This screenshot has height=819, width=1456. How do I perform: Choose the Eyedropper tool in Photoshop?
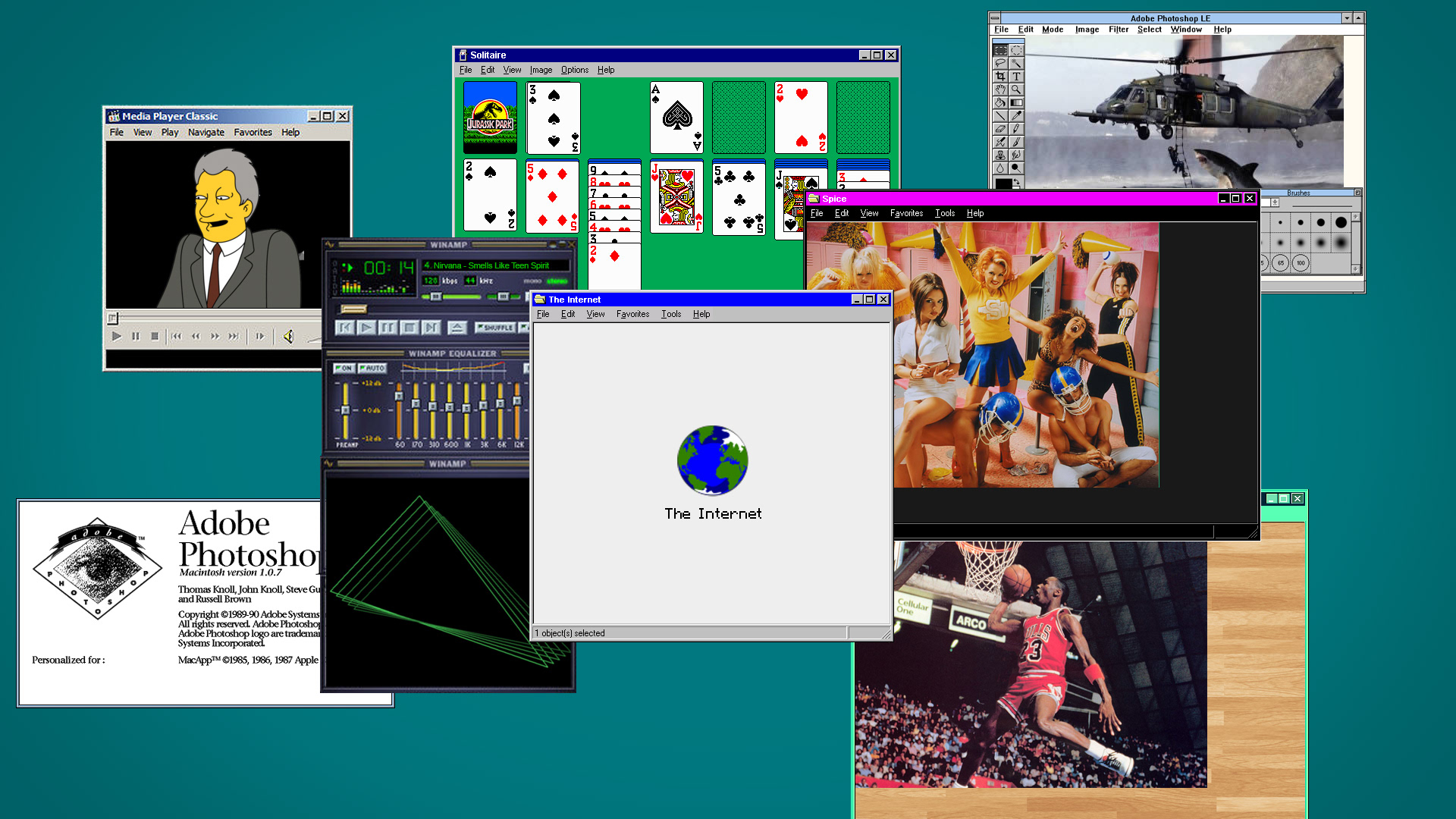[x=1016, y=115]
